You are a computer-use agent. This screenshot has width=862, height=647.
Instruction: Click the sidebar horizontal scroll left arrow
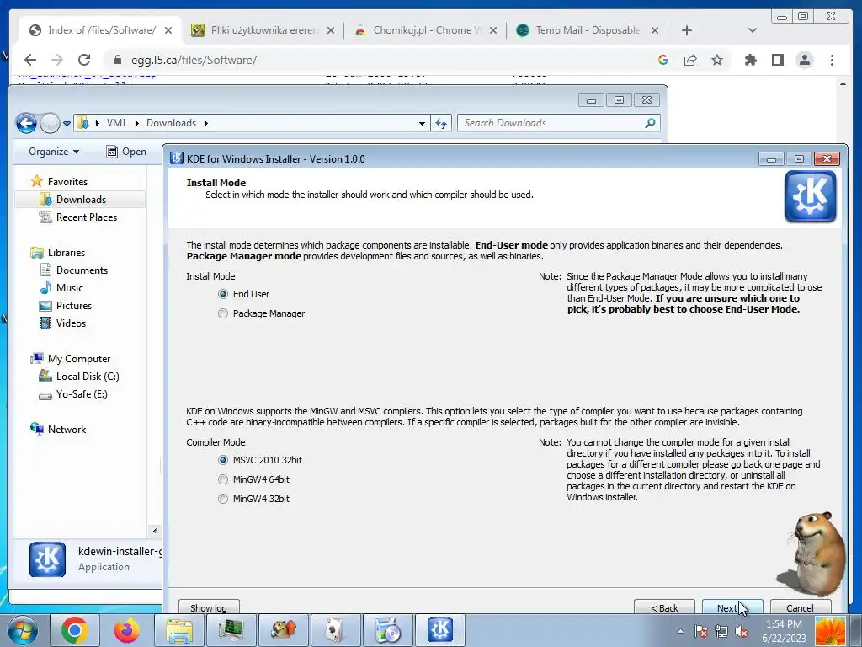(x=155, y=531)
